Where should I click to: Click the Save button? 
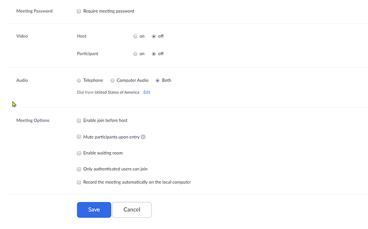pos(94,210)
